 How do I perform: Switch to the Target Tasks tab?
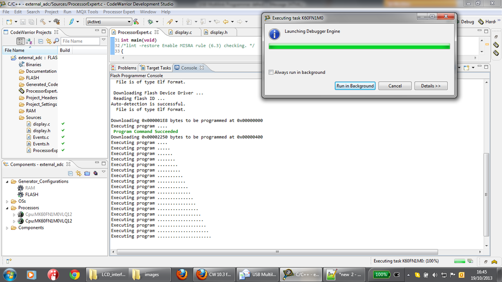pyautogui.click(x=156, y=68)
